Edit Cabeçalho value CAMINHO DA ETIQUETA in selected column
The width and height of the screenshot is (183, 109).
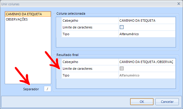(147, 21)
